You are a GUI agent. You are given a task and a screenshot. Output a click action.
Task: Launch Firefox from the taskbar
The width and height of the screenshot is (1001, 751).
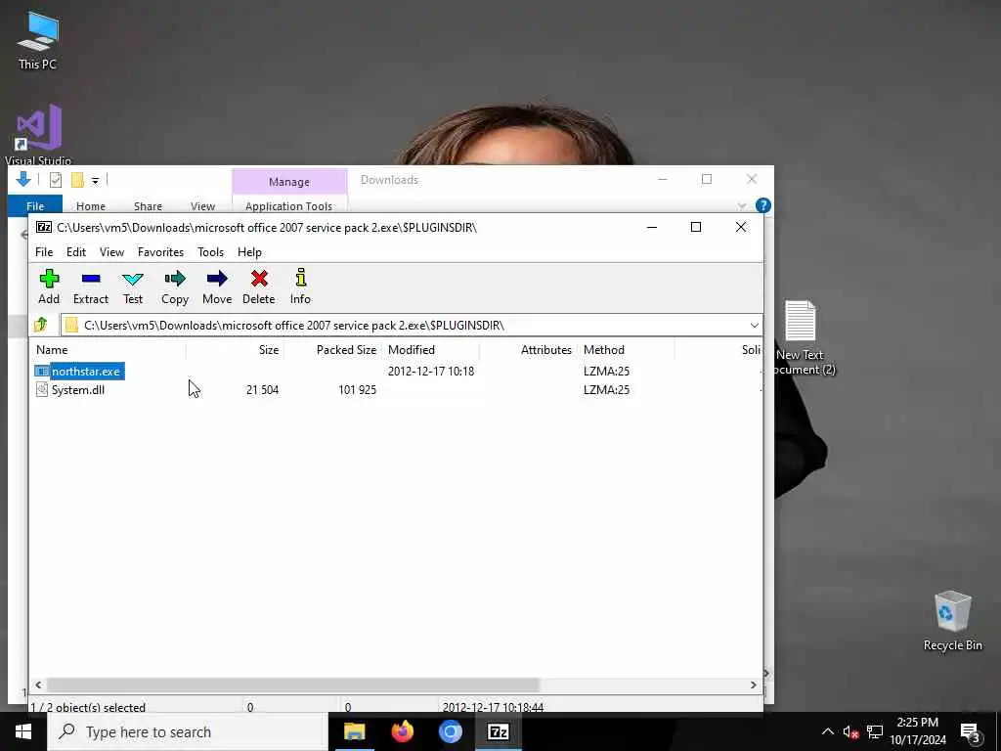[x=402, y=731]
